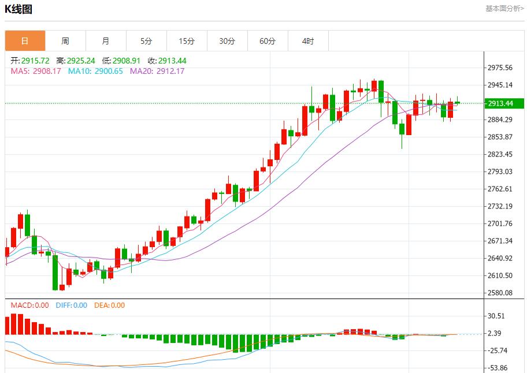Choose the 30分 interval tab

[x=227, y=41]
